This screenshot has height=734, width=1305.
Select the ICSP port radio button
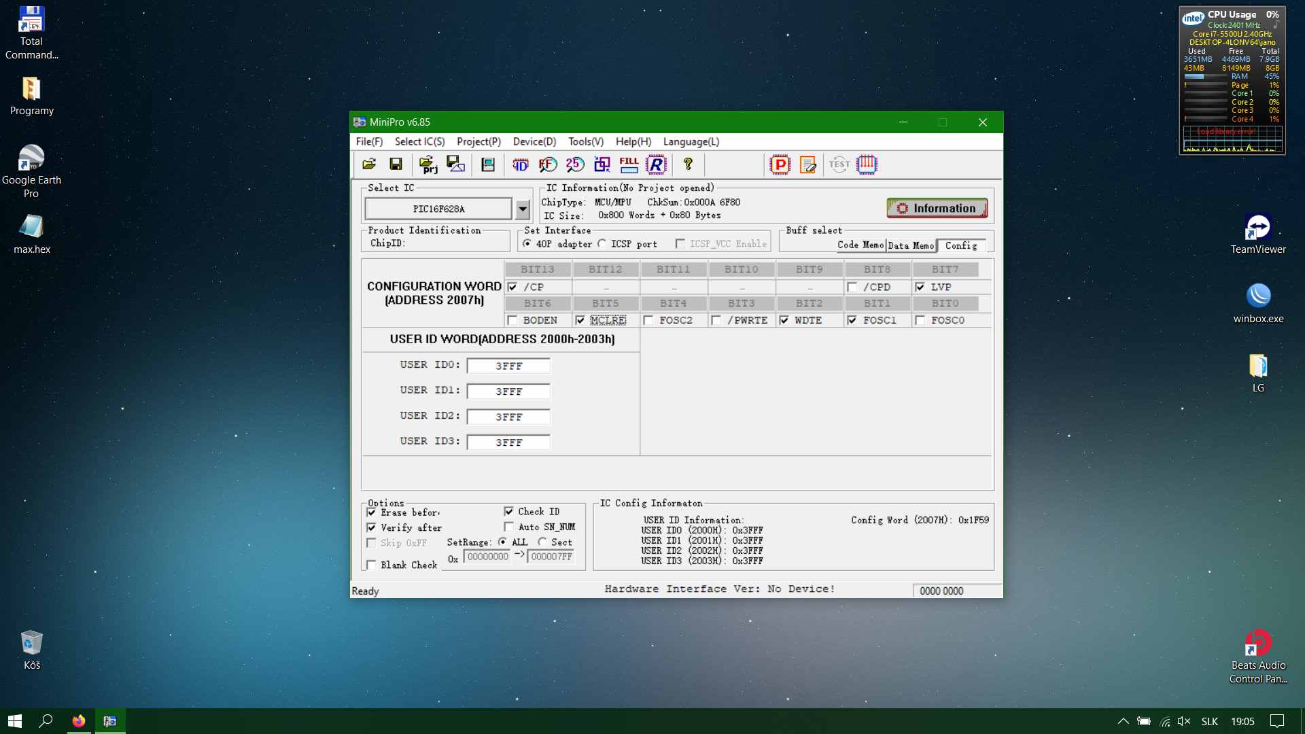(x=602, y=243)
